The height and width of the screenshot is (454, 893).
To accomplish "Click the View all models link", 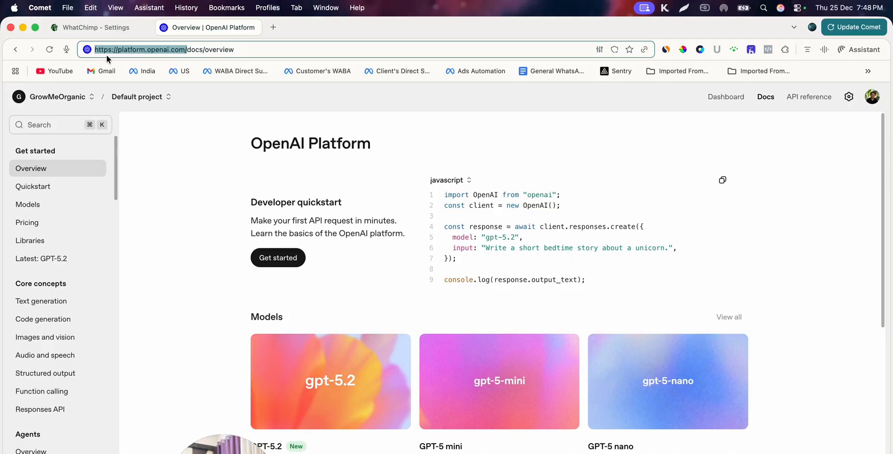I will click(x=729, y=317).
